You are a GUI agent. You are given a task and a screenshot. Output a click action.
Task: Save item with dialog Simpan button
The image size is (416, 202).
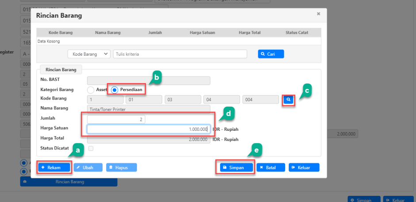[235, 168]
